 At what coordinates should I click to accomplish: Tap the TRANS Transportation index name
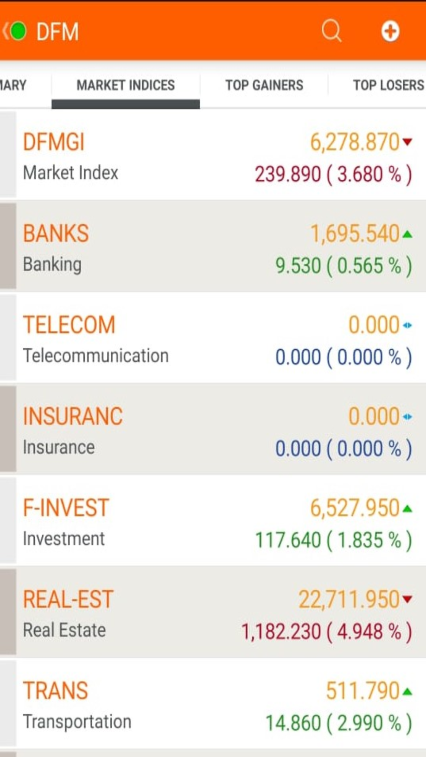point(56,691)
